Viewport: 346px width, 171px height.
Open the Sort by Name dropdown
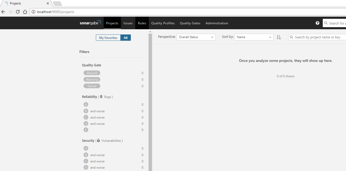pyautogui.click(x=254, y=37)
